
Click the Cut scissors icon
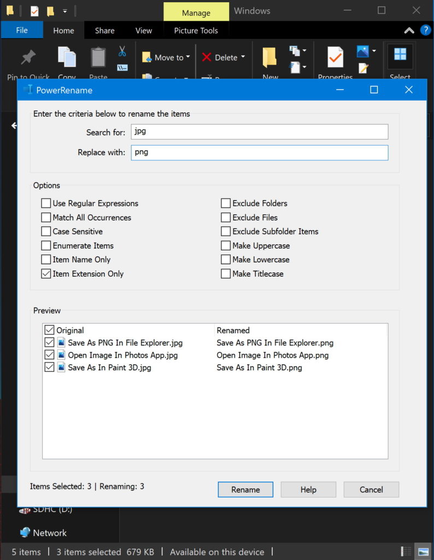(122, 51)
